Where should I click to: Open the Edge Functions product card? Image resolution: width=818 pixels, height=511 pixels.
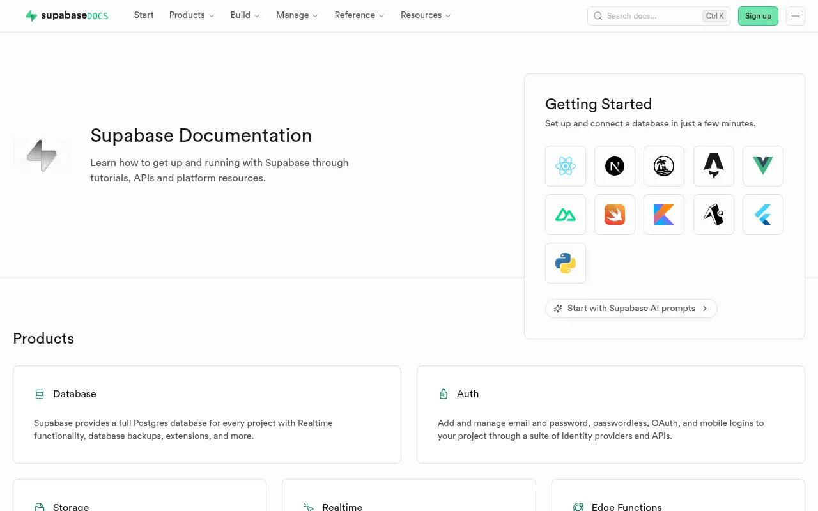678,496
